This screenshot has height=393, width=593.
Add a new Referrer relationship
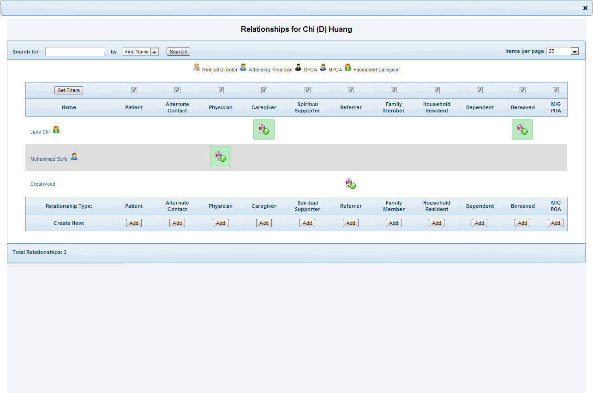pyautogui.click(x=351, y=223)
